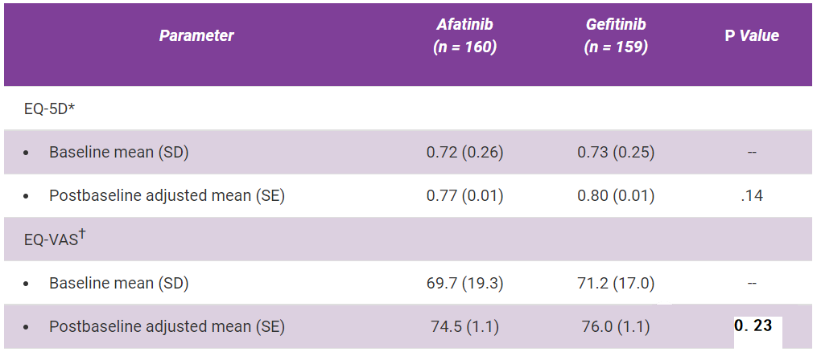Select the Gefitinib (n = 159) column header
The image size is (817, 352).
point(616,36)
